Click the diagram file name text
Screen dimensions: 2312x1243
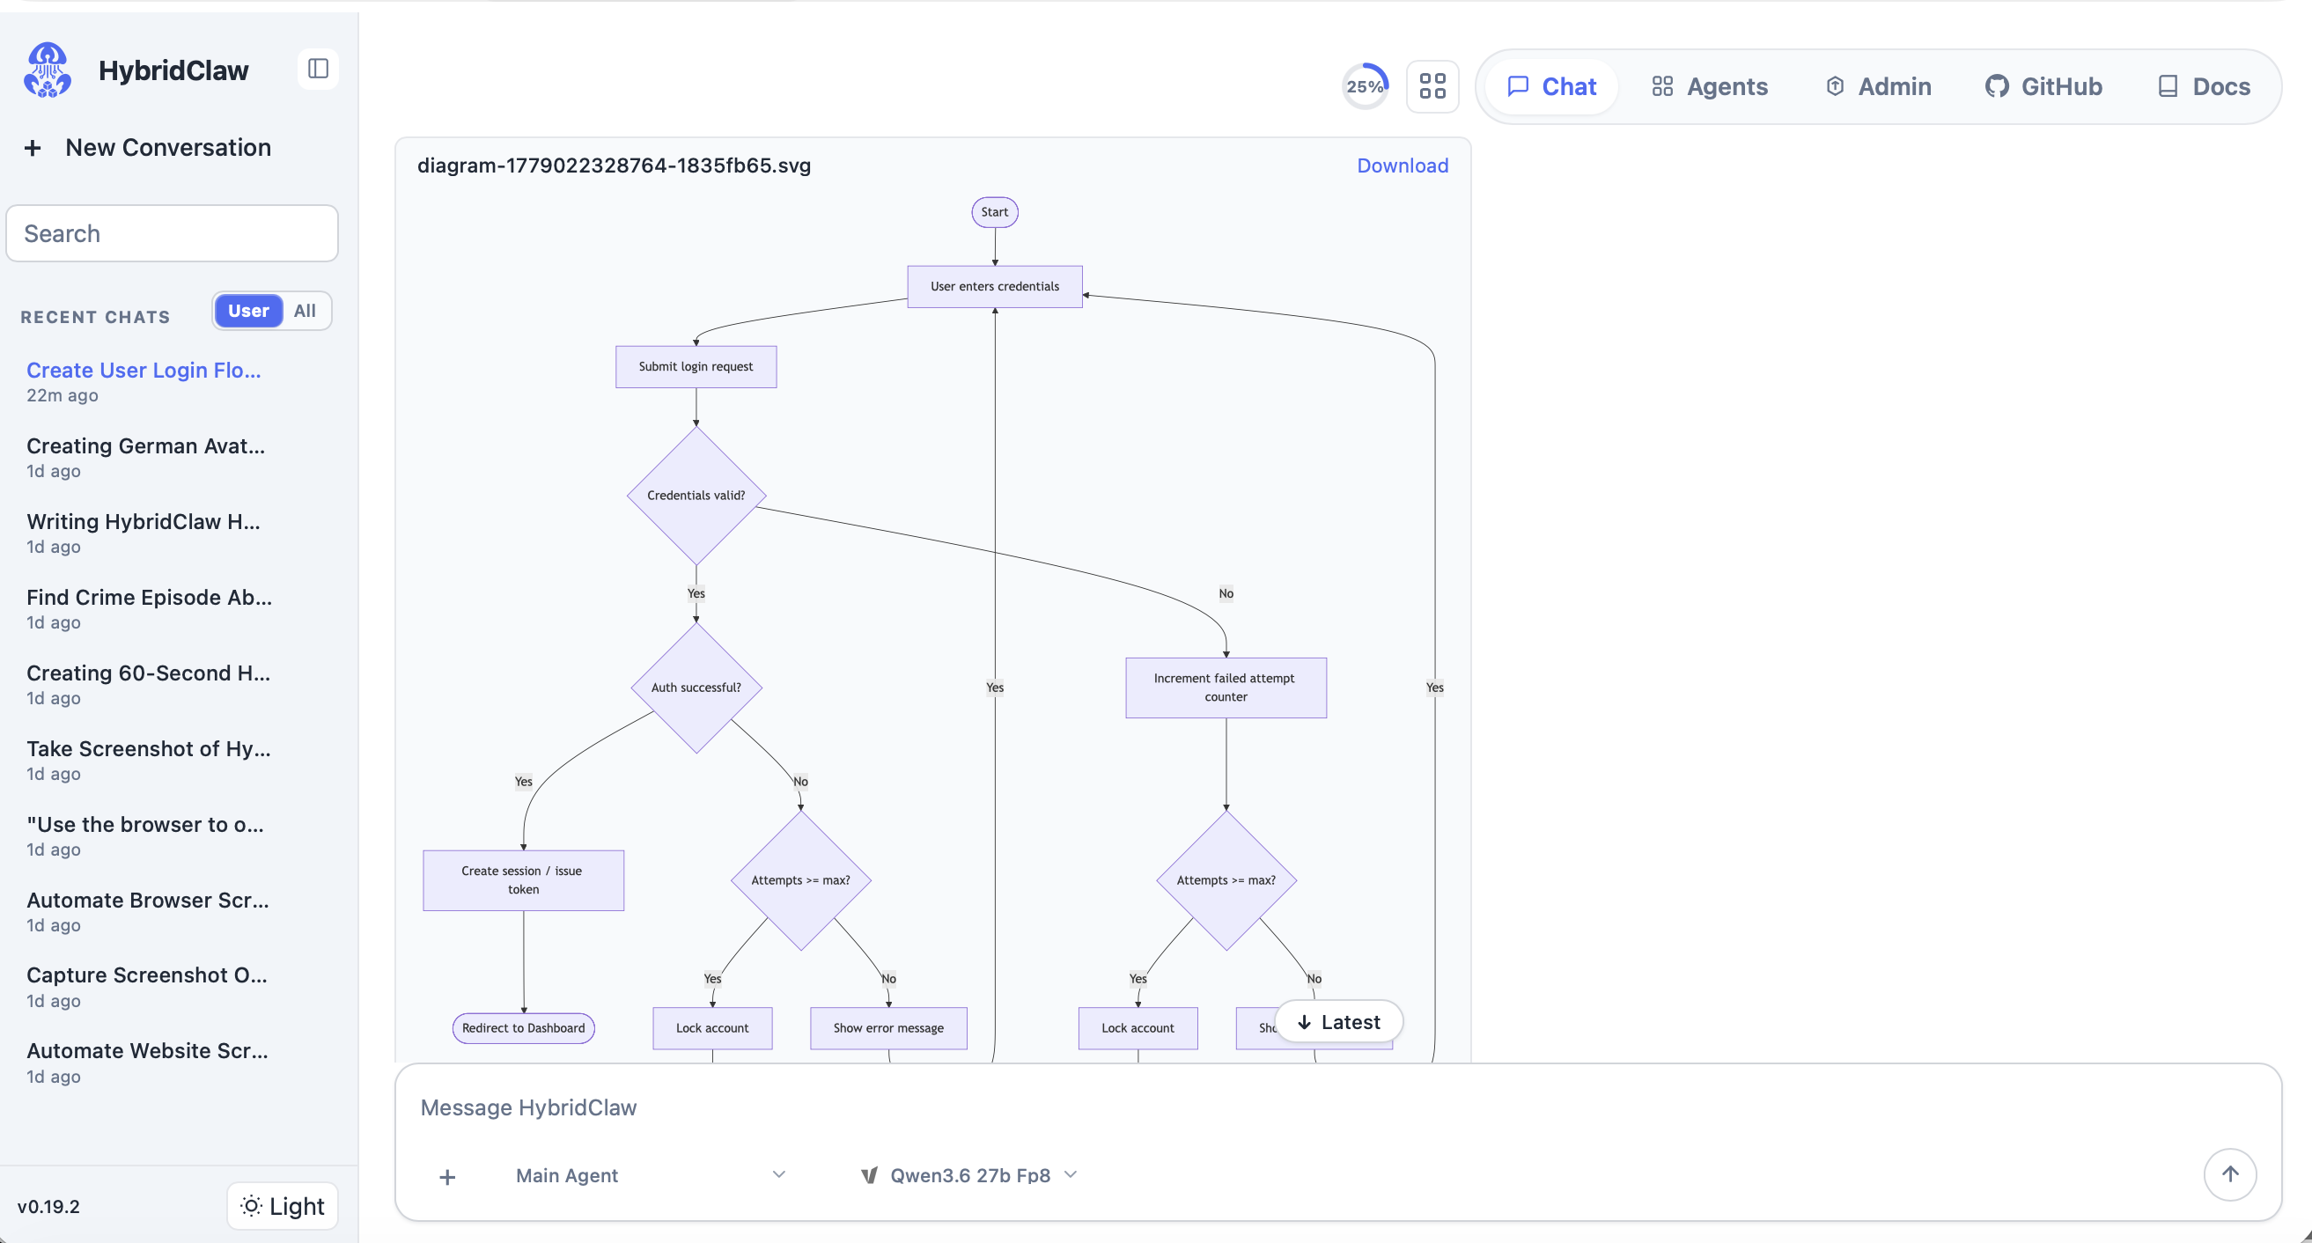[x=614, y=165]
